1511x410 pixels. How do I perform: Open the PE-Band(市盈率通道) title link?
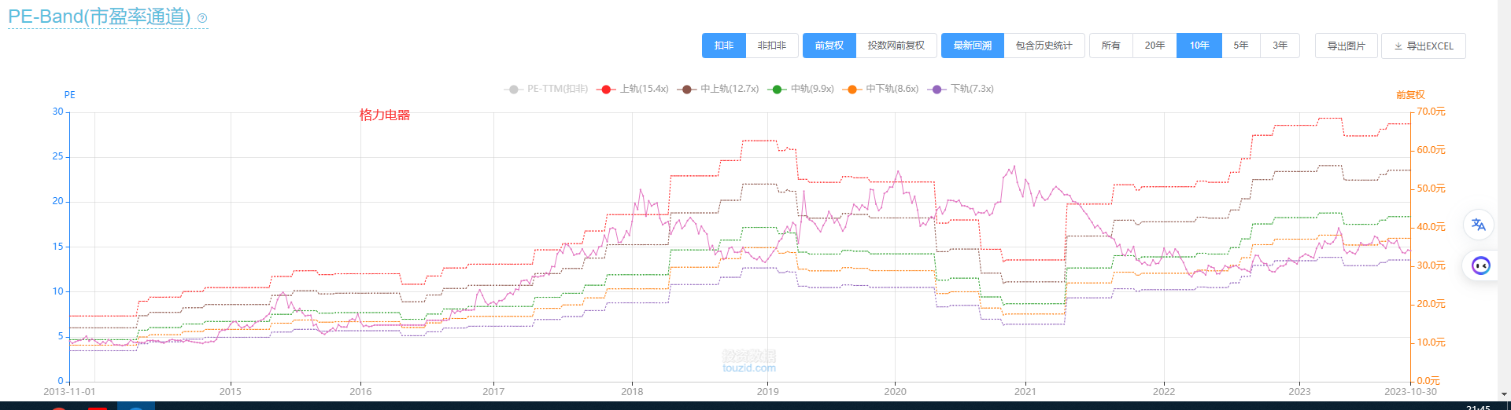[99, 16]
